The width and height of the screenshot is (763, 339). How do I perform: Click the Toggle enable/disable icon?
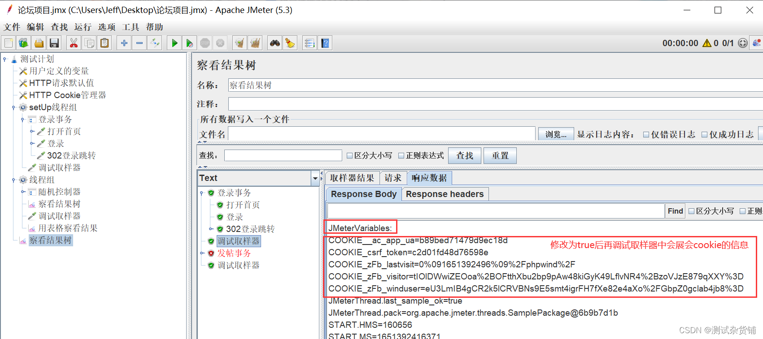[155, 43]
